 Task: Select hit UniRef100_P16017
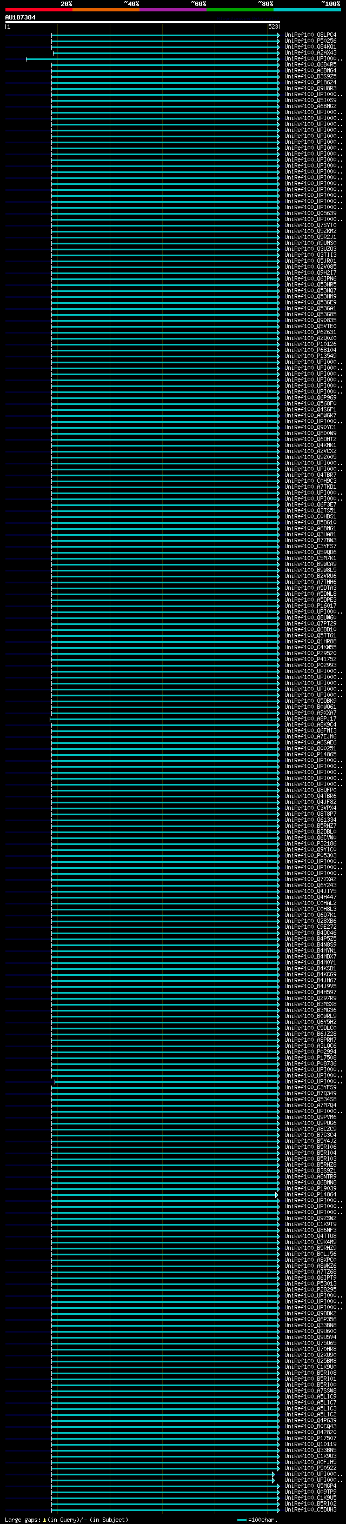[310, 605]
